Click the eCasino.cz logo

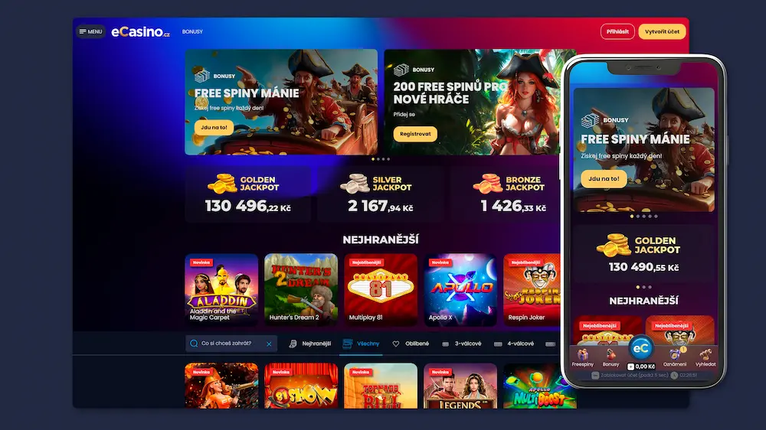coord(141,31)
